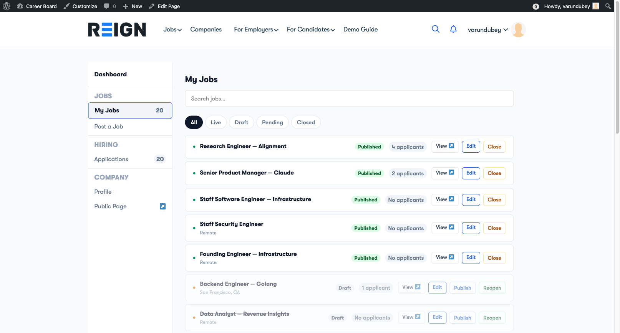620x333 pixels.
Task: Open notifications bell
Action: [x=453, y=29]
